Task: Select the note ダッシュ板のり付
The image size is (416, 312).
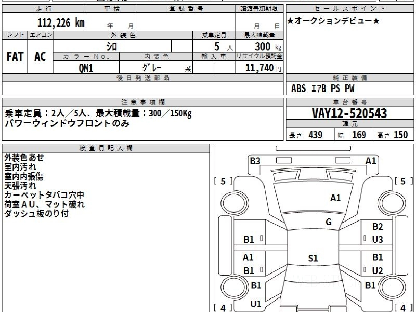Action: [x=36, y=214]
